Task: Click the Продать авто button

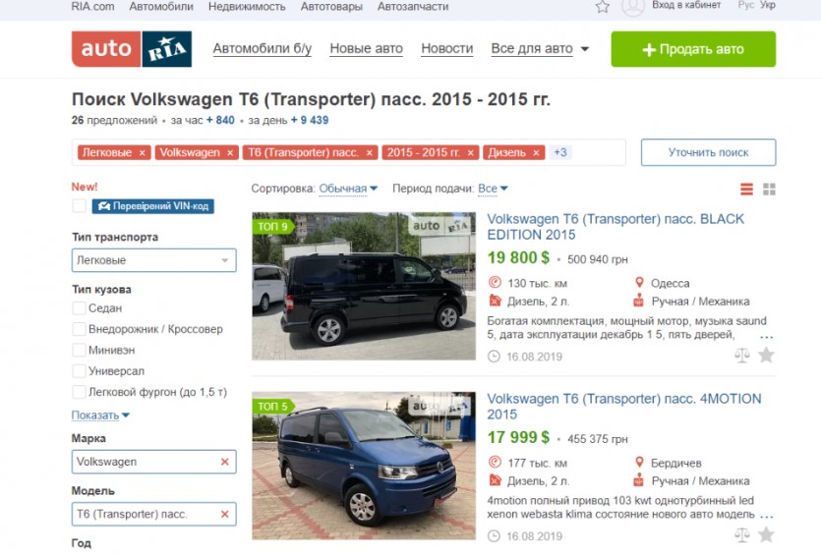Action: [693, 49]
